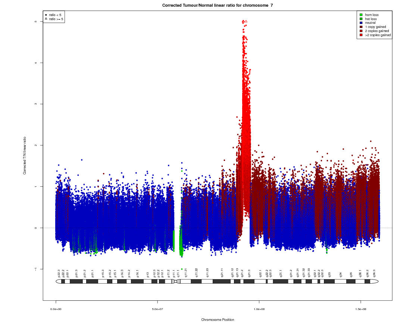Viewport: 403px width, 322px height.
Task: Click the p21.2 cytoband label
Action: pyautogui.click(x=85, y=274)
